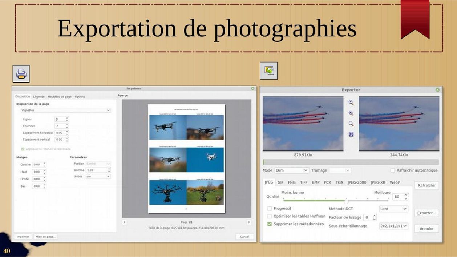The width and height of the screenshot is (457, 257).
Task: Click the 'Page 1/1' label
Action: pos(187,222)
